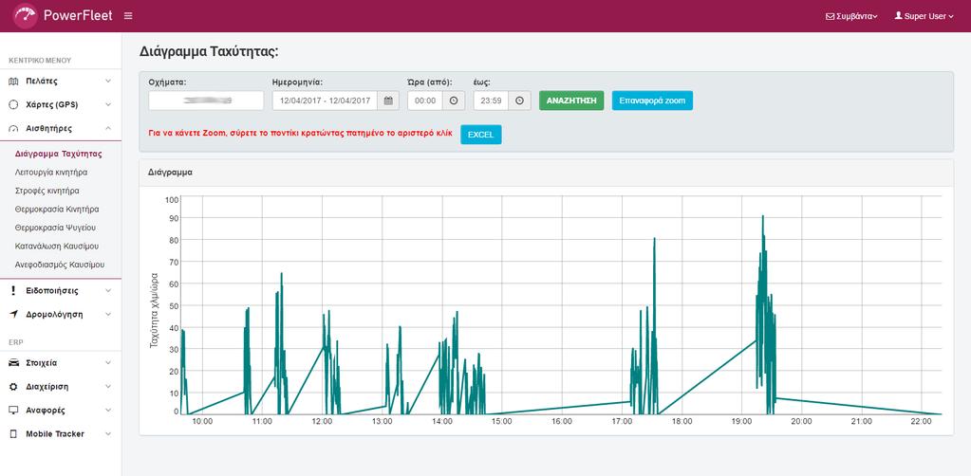971x476 pixels.
Task: Open Λειτουργία κινητήρα submenu item
Action: (50, 172)
